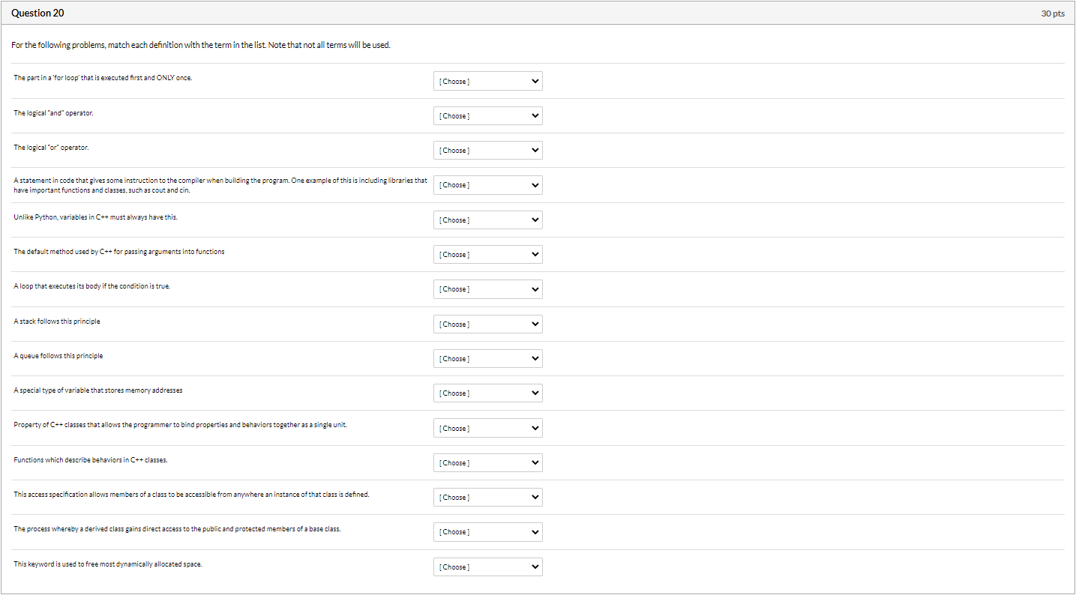Image resolution: width=1076 pixels, height=595 pixels.
Task: Click the text 'The default method used by C++'
Action: point(119,252)
